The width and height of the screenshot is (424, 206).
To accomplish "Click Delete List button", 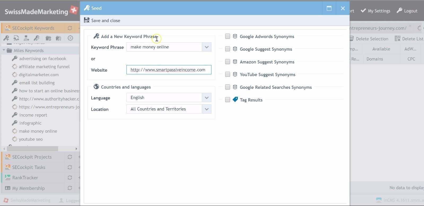I will (409, 39).
